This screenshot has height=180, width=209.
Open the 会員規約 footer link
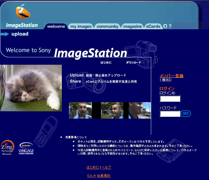tap(104, 176)
